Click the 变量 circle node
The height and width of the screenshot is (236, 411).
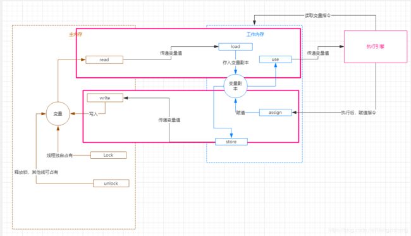click(x=58, y=114)
